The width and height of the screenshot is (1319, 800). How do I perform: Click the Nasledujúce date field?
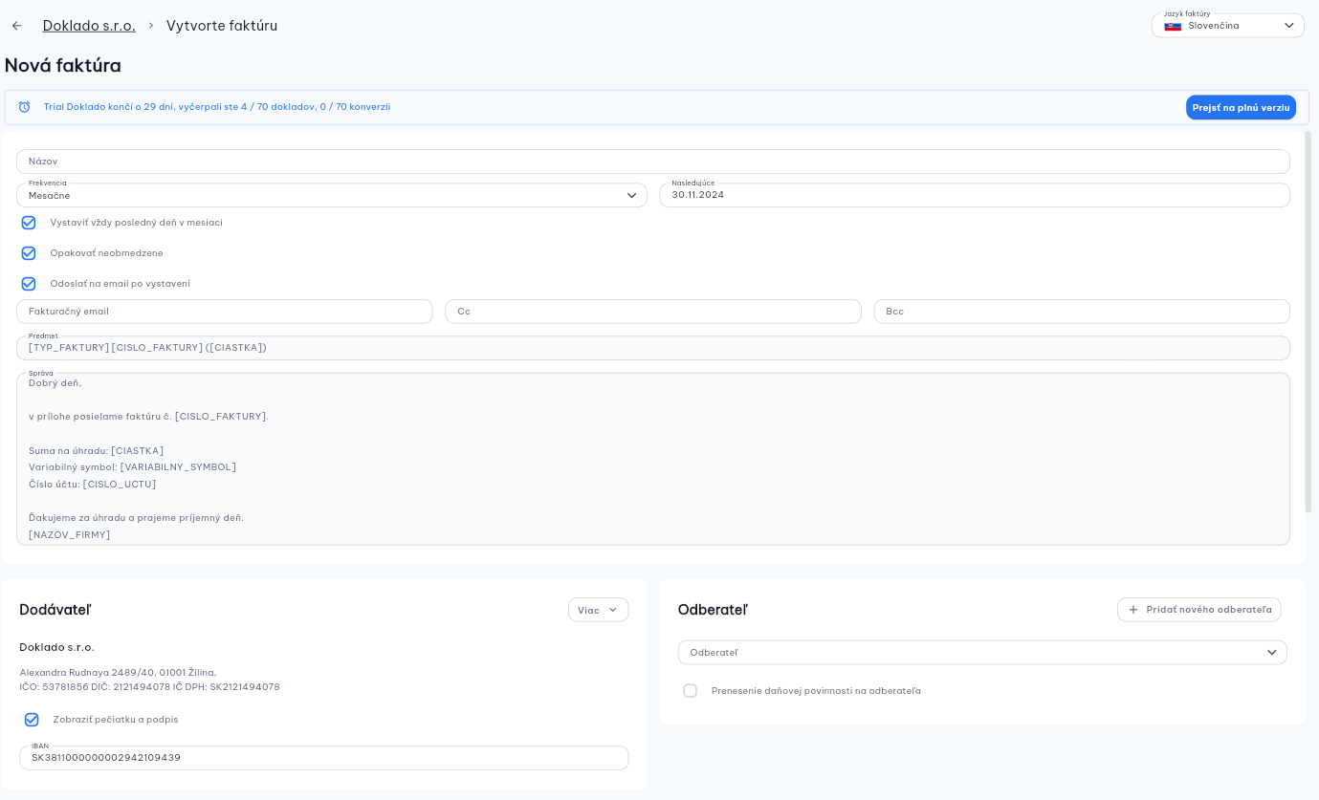tap(975, 195)
